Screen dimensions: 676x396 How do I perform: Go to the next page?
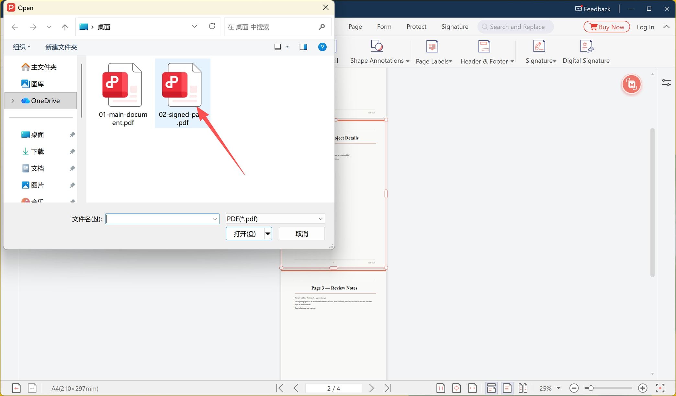(x=371, y=388)
